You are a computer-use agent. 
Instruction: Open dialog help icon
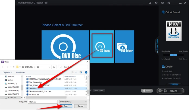click(x=86, y=72)
